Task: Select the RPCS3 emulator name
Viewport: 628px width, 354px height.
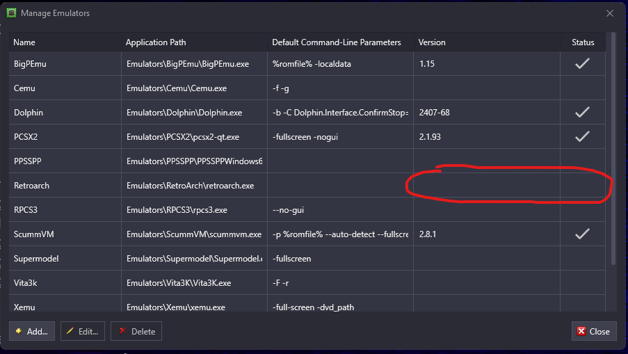Action: [x=26, y=210]
